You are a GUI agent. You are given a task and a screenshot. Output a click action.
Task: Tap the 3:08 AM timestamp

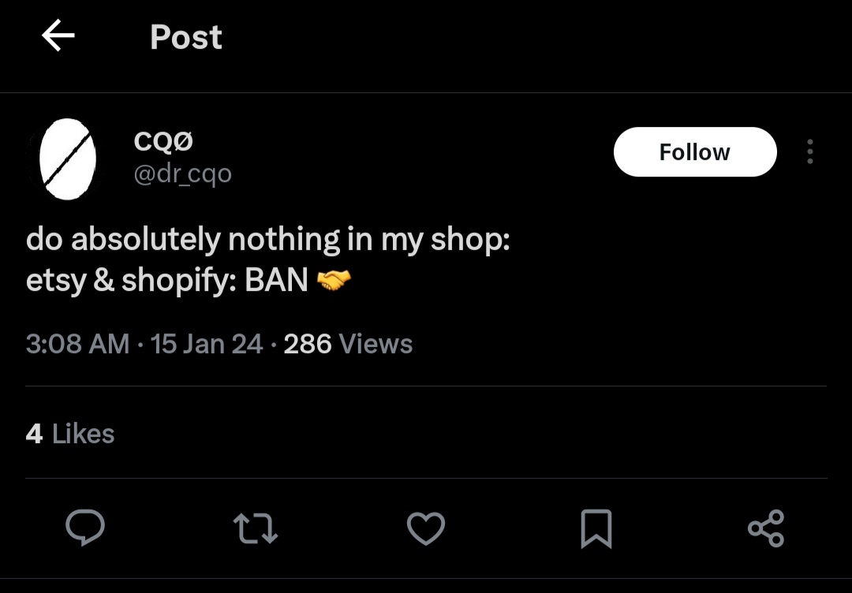pyautogui.click(x=77, y=344)
